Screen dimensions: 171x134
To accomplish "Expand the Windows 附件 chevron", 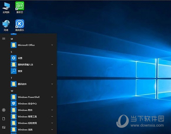I will click(52, 110).
